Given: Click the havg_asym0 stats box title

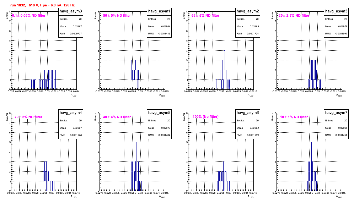Looking at the screenshot, I should [x=71, y=11].
